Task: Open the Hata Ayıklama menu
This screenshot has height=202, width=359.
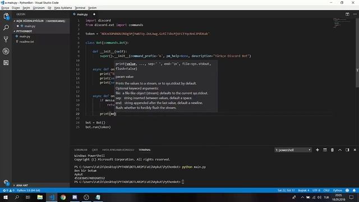Action: 63,8
